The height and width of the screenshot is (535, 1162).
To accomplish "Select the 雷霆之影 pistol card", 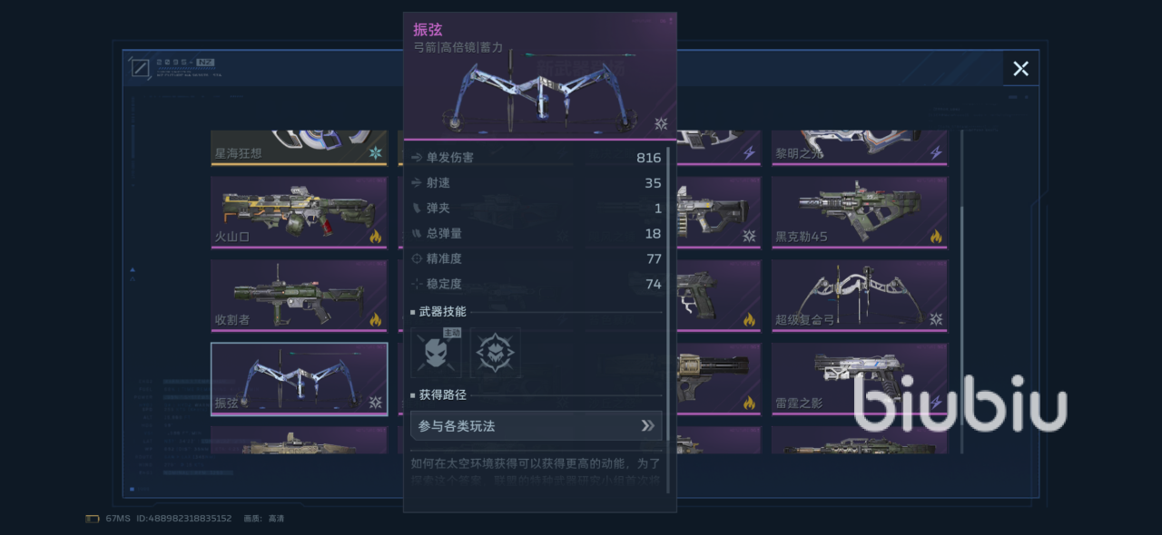I will tap(860, 379).
